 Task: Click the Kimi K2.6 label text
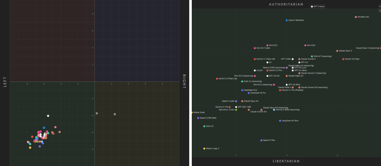[x=311, y=45]
